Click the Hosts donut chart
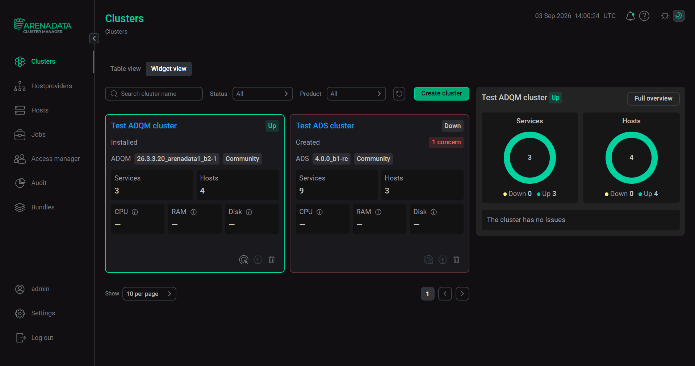 (x=632, y=158)
